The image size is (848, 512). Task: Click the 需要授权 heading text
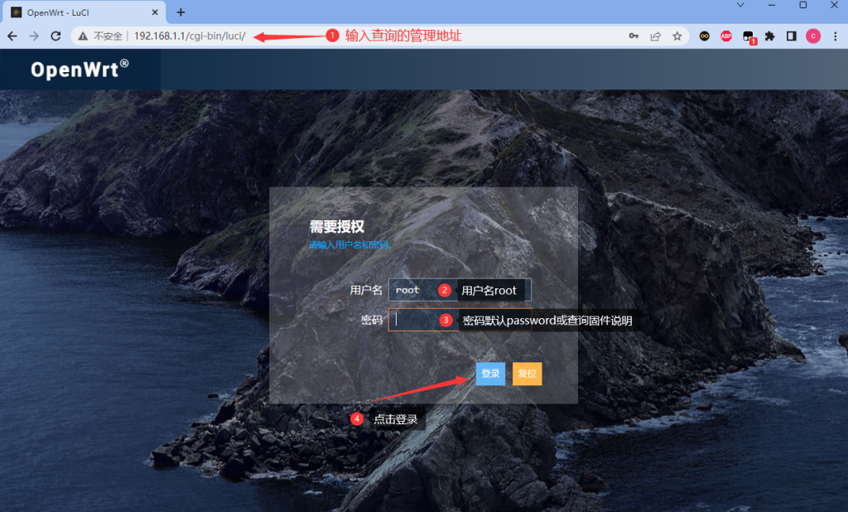(336, 226)
